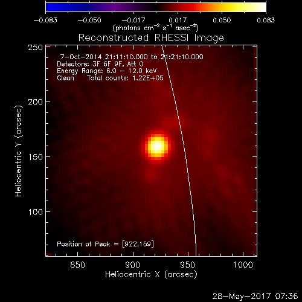
Task: Click 'Detectors: 3F 6F 9F, Att 0' text
Action: pyautogui.click(x=100, y=64)
